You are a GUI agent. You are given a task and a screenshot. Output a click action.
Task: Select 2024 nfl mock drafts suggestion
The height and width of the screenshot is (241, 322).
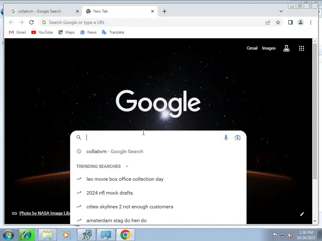pyautogui.click(x=158, y=193)
